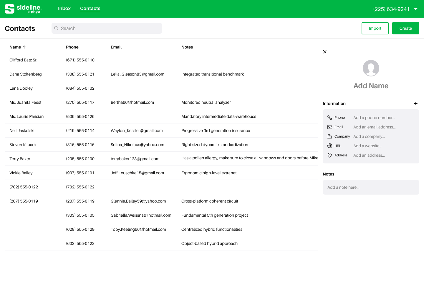Click the Add Name heading
The image size is (424, 301).
pos(371,86)
